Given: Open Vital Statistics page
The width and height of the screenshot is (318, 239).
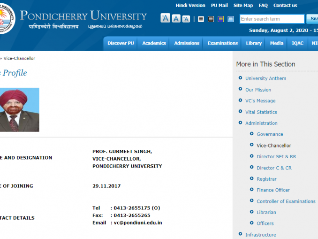Looking at the screenshot, I should (261, 112).
